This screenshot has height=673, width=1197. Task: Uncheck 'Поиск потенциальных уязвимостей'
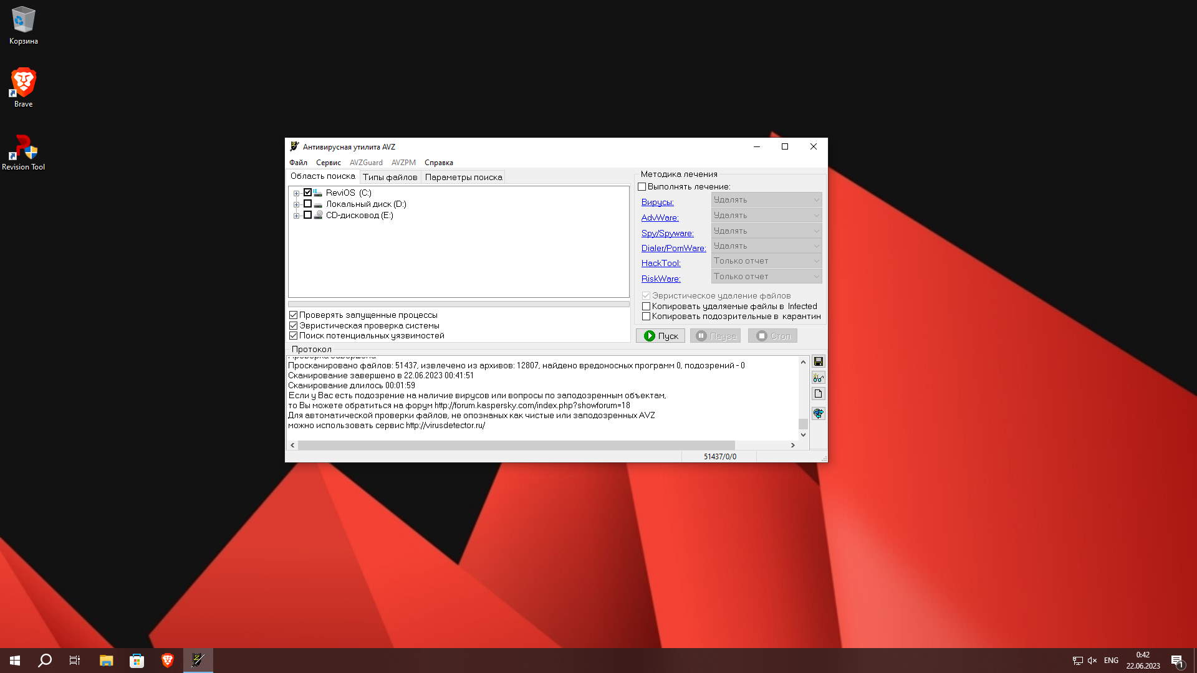tap(293, 336)
